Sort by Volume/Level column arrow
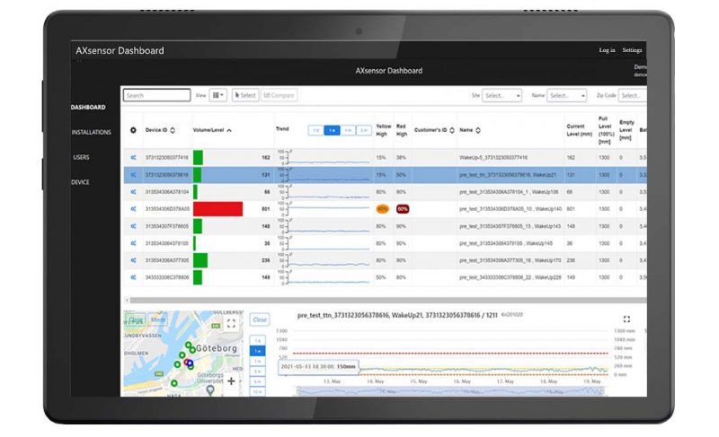Viewport: 719px width, 437px height. click(x=229, y=130)
